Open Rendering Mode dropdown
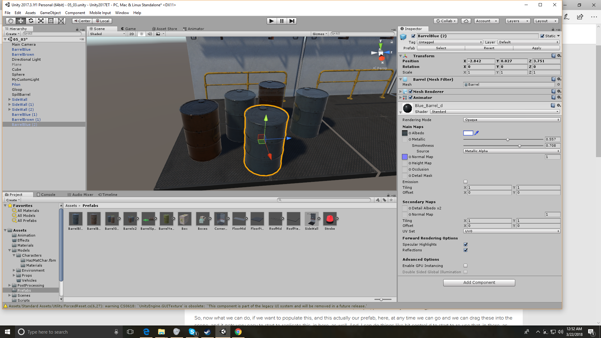 pos(511,120)
